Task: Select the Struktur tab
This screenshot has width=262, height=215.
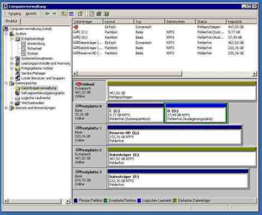Action: (x=11, y=21)
